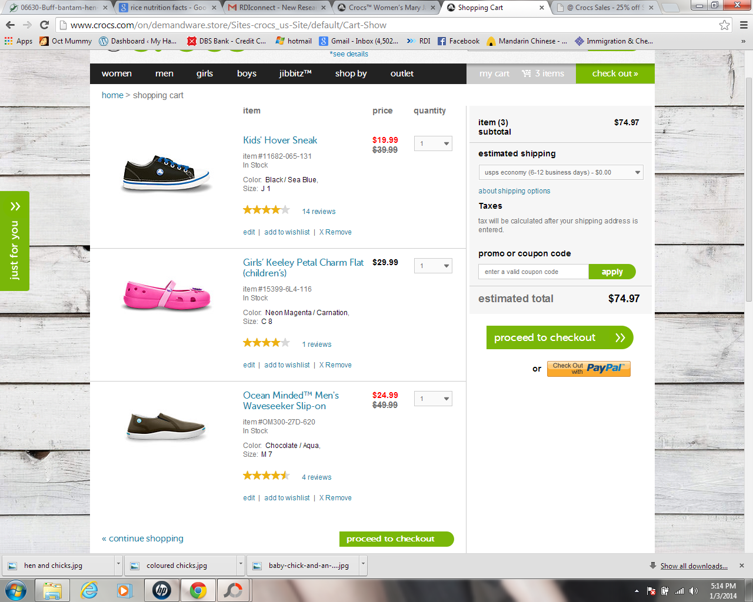Open the estimated shipping method dropdown
This screenshot has height=602, width=753.
pyautogui.click(x=561, y=172)
